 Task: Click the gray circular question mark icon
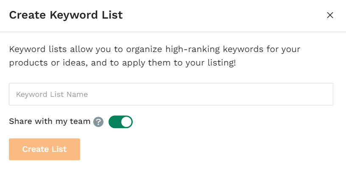tap(98, 122)
